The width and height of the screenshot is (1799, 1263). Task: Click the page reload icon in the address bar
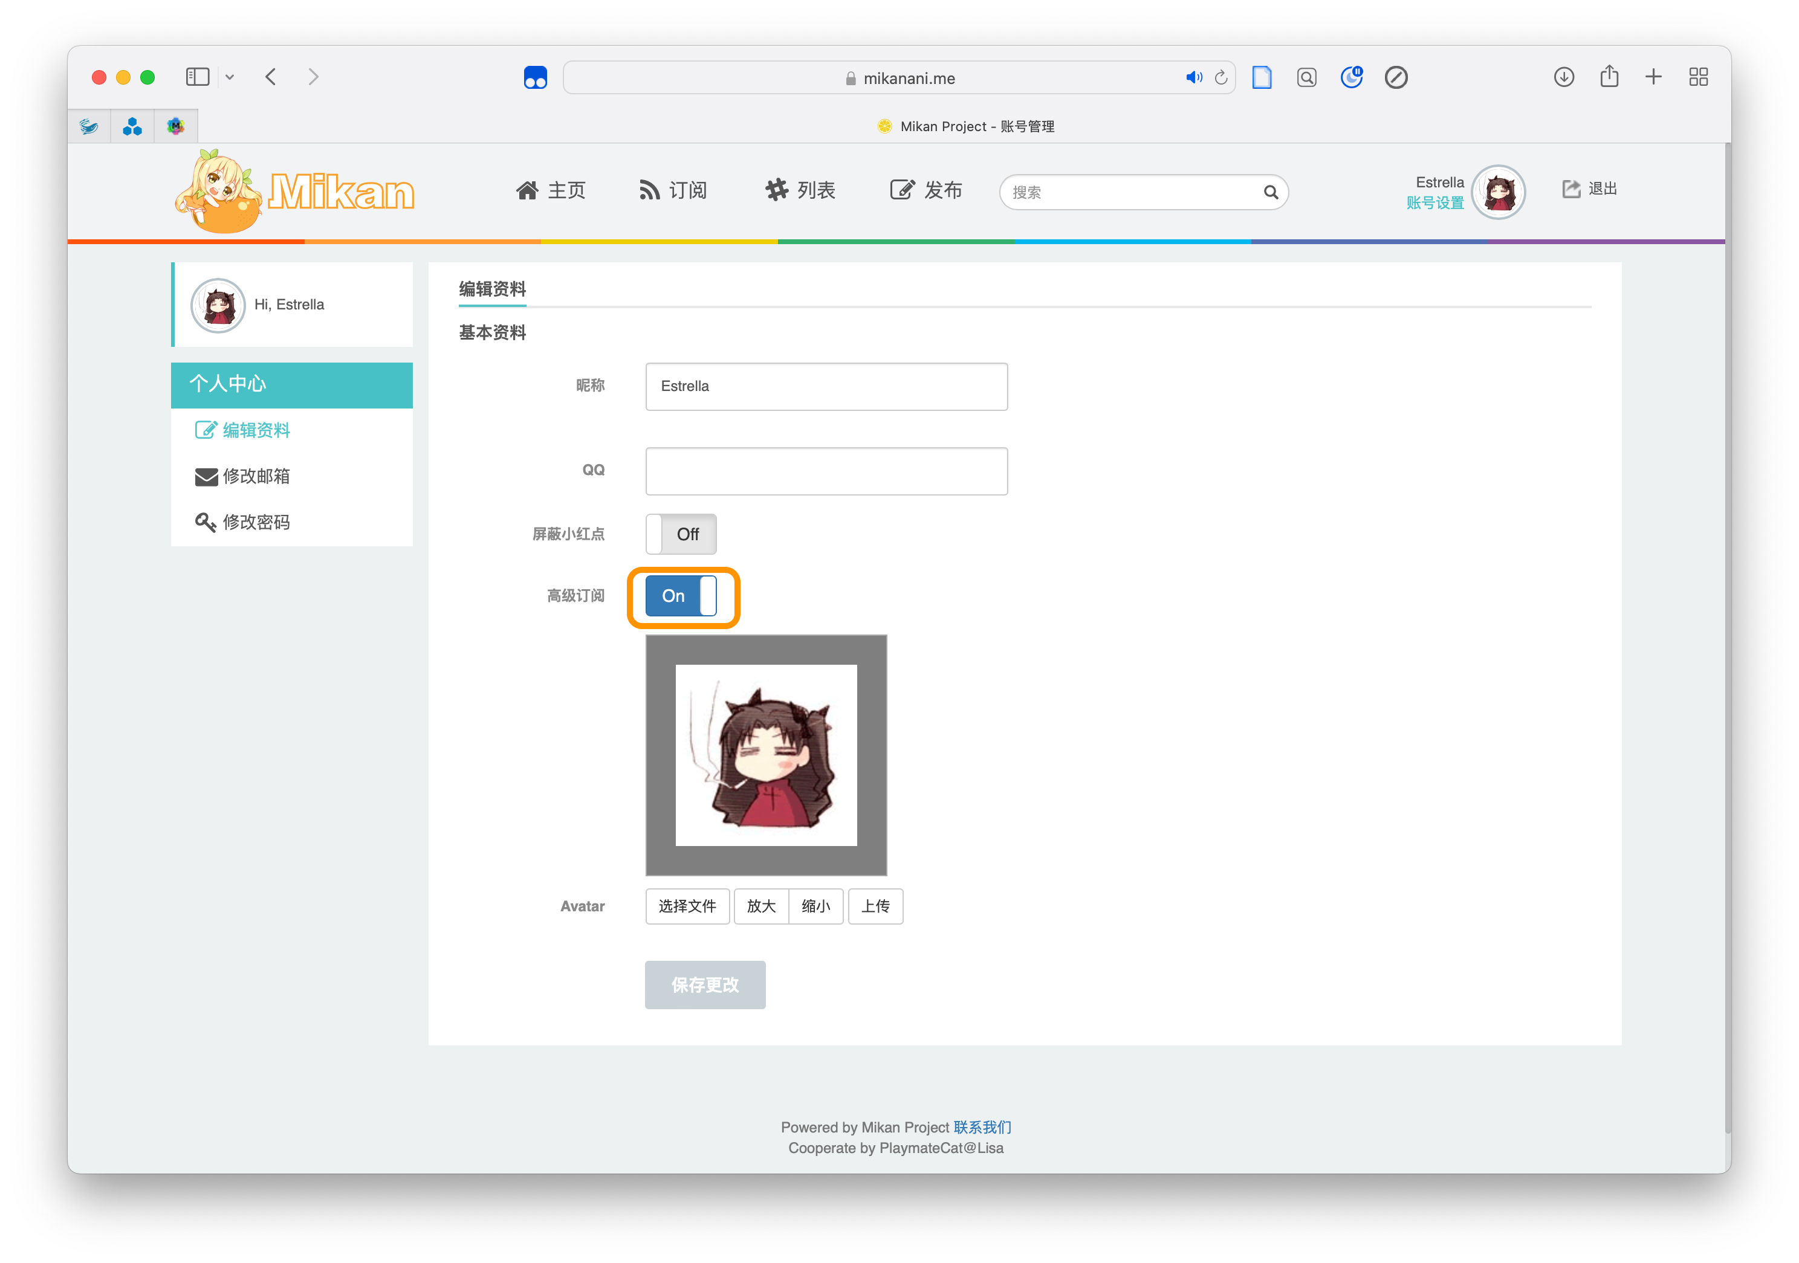tap(1220, 77)
